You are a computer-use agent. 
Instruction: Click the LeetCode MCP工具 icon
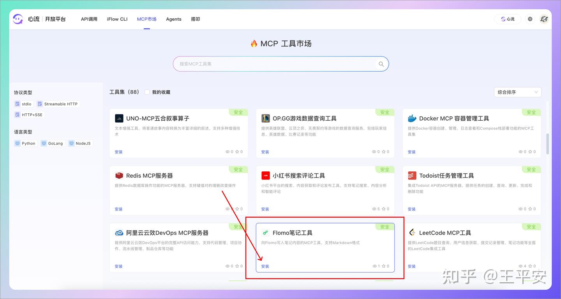pyautogui.click(x=412, y=232)
